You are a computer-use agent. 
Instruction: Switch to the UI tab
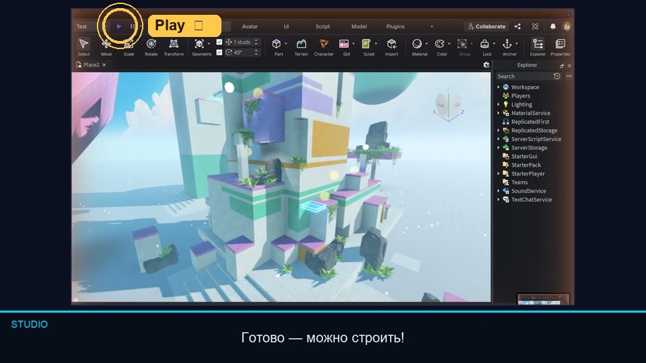(287, 26)
